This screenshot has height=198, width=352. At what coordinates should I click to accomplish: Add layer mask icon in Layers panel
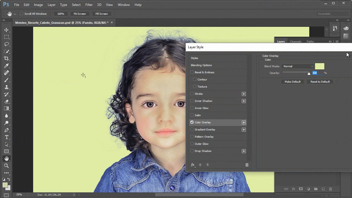pos(301,189)
